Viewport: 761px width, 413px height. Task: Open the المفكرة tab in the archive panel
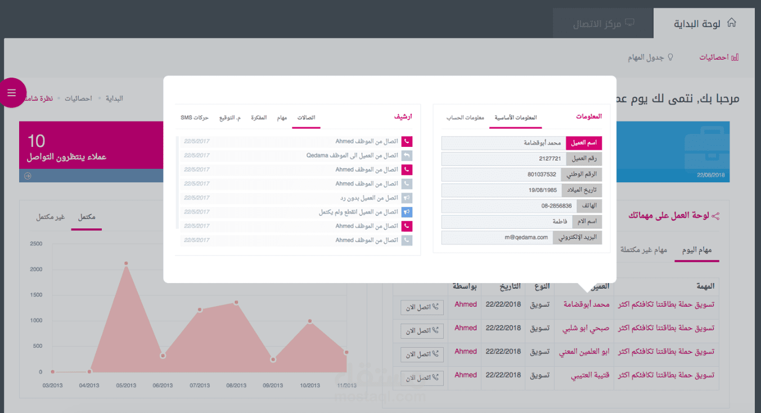(x=259, y=118)
